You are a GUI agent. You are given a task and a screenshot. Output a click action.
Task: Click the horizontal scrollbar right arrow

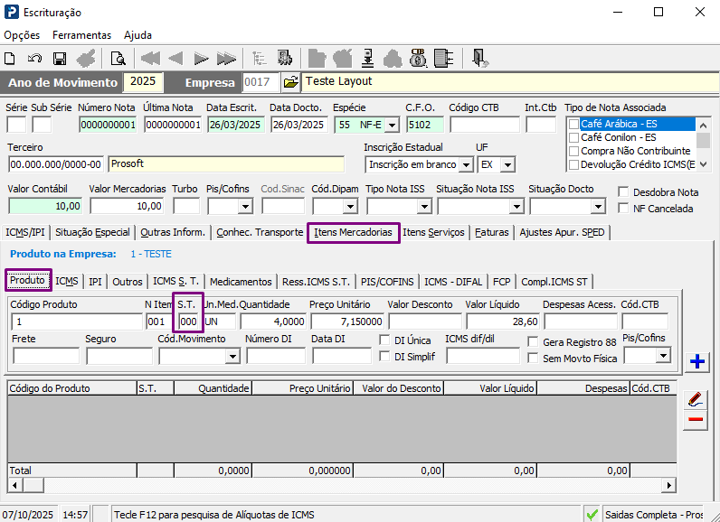(x=669, y=485)
